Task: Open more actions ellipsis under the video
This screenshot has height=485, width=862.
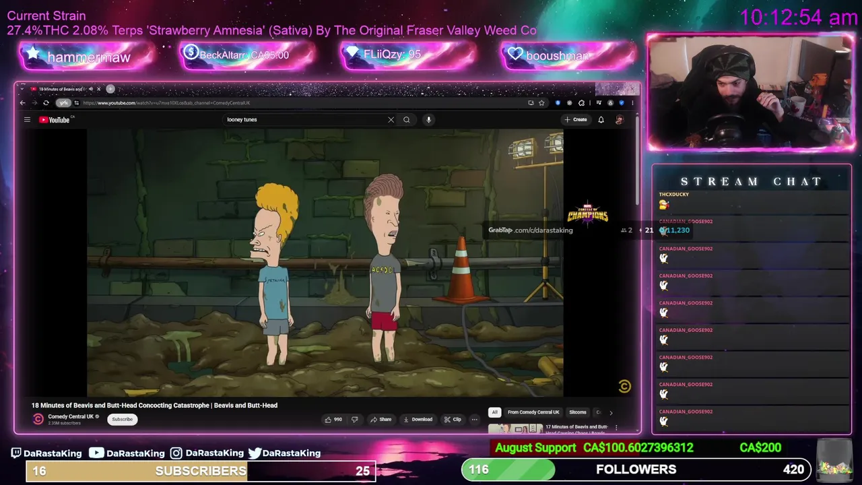Action: click(474, 419)
